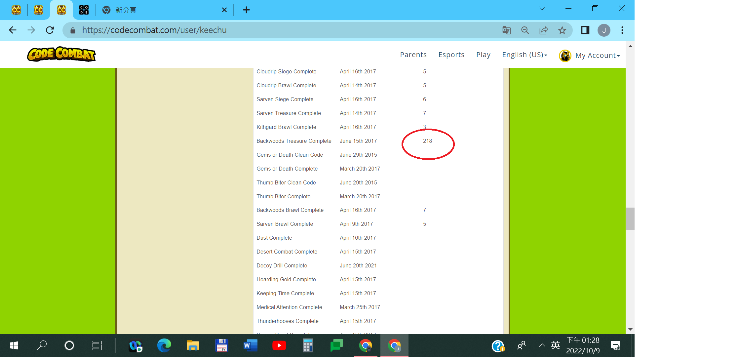Viewport: 739px width, 357px height.
Task: Click the page vertical scrollbar thumb
Action: coord(630,218)
